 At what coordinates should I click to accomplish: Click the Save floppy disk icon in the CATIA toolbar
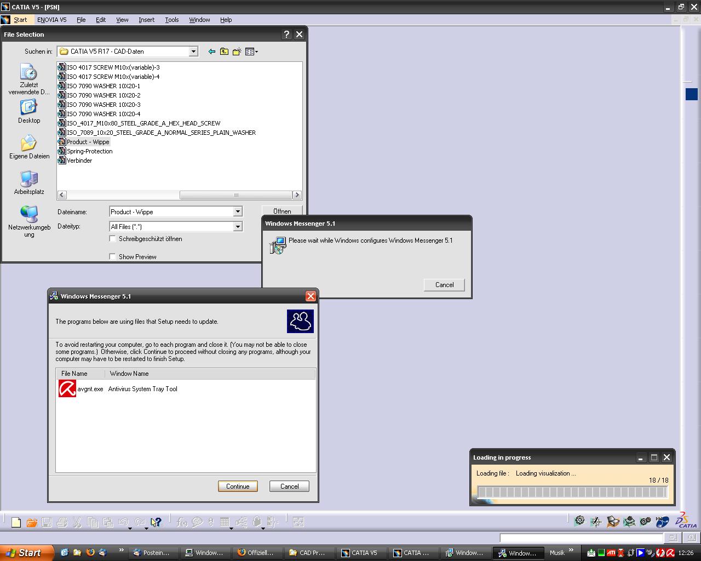click(47, 522)
